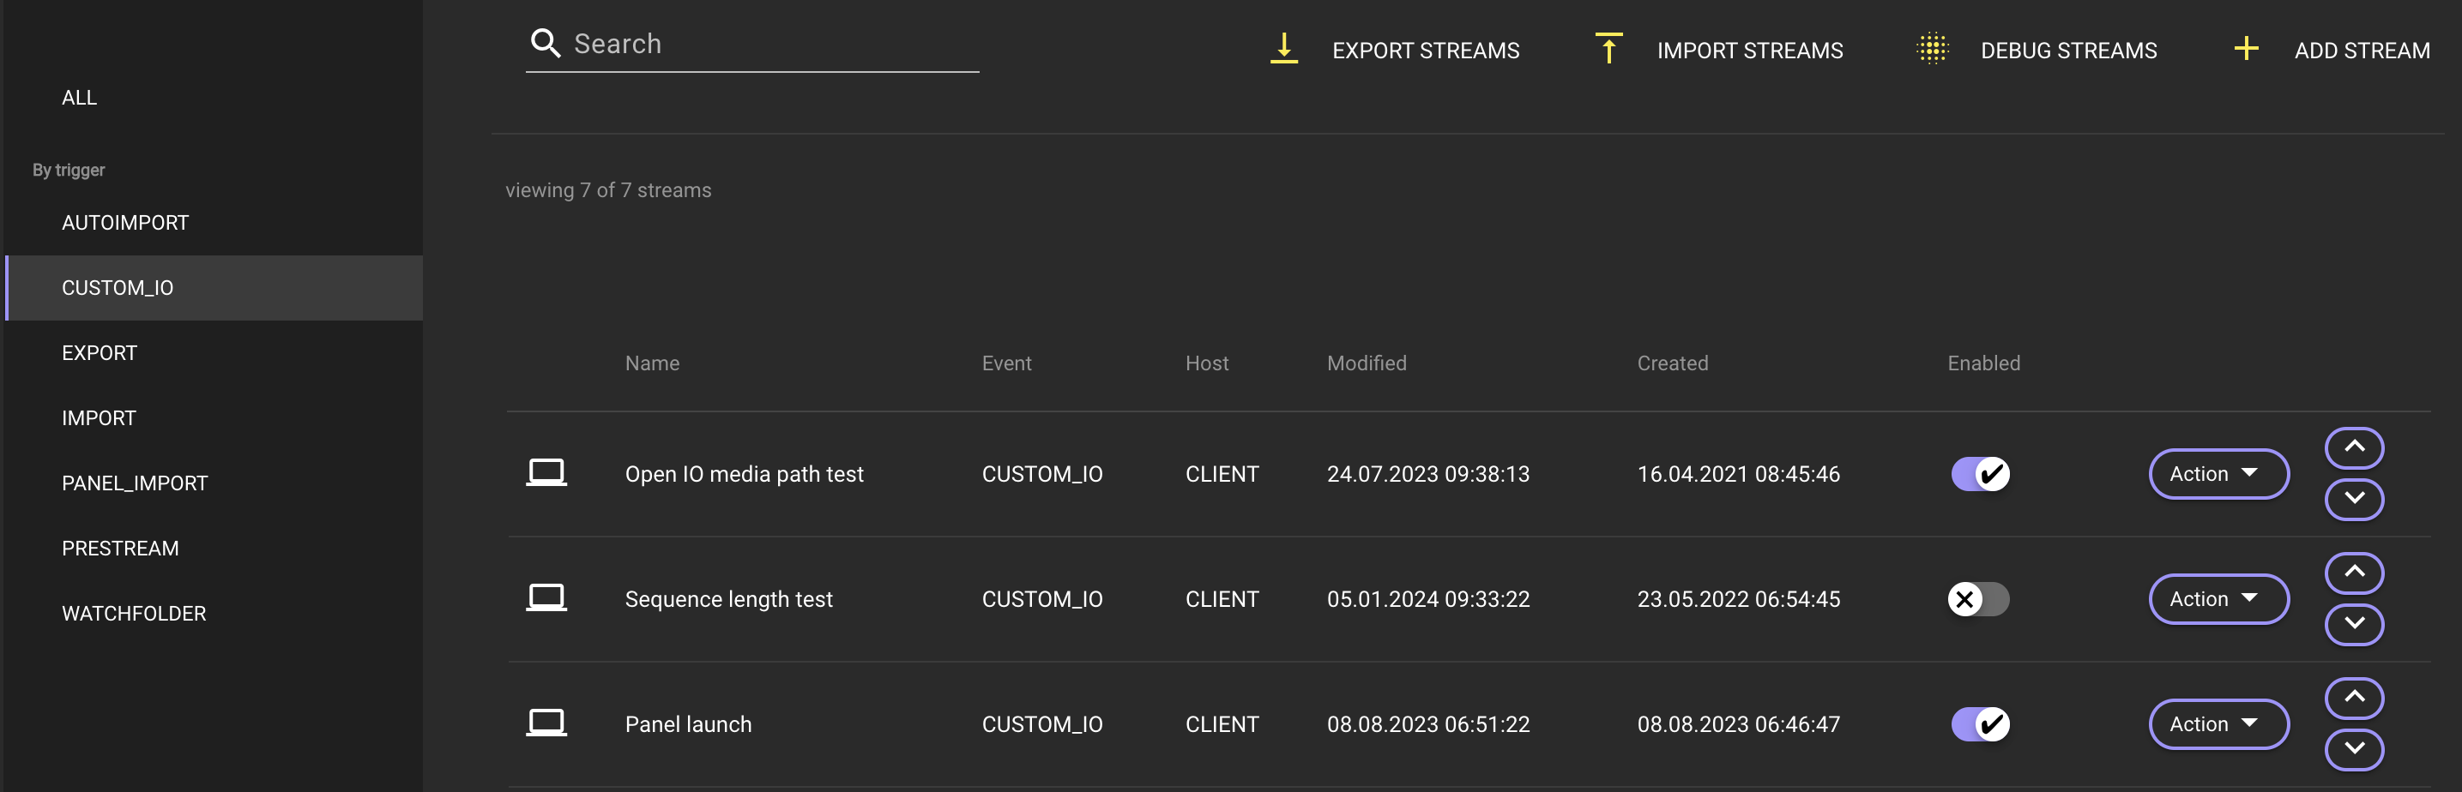Screen dimensions: 2462x792
Task: Click the Debug Streams dotted icon
Action: (x=1932, y=49)
